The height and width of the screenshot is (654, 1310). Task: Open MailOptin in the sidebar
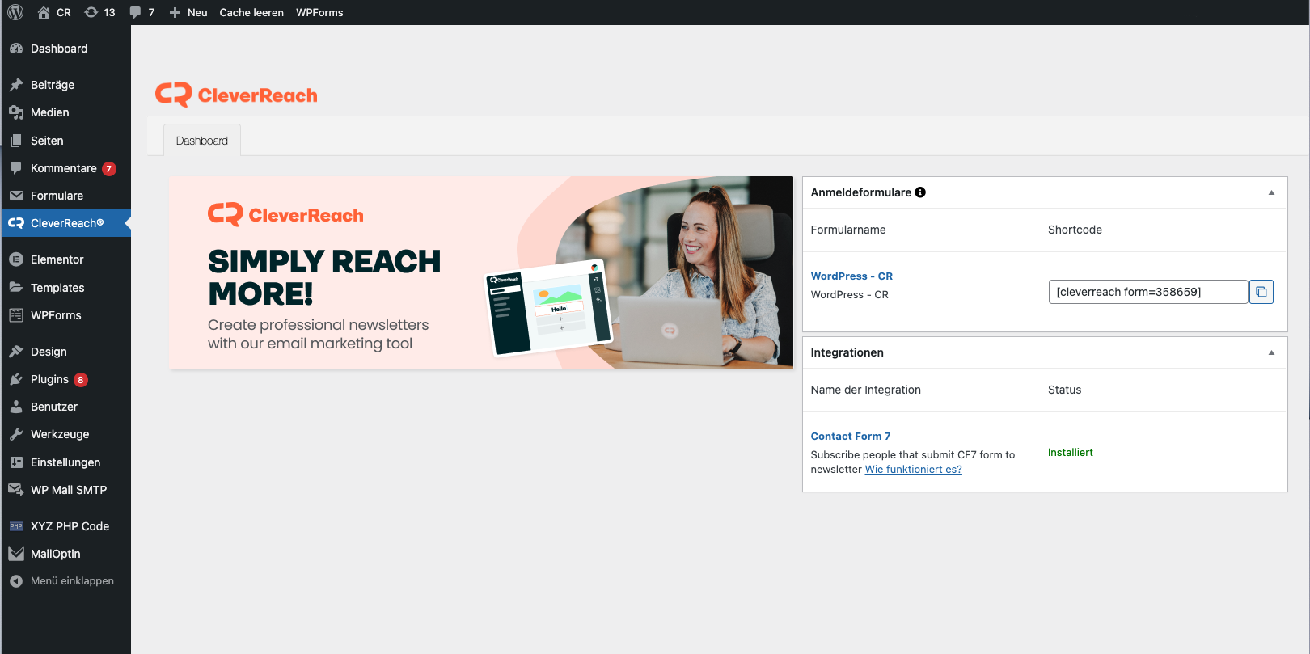pos(56,554)
